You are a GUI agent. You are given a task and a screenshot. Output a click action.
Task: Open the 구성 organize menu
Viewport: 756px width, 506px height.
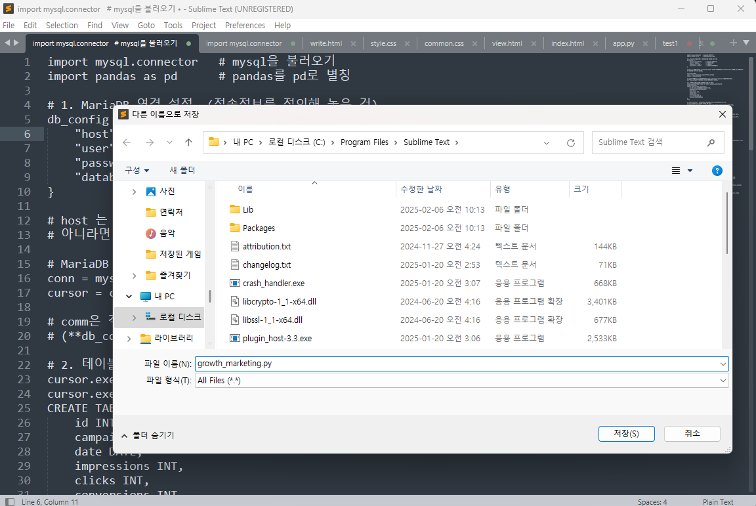[x=137, y=170]
